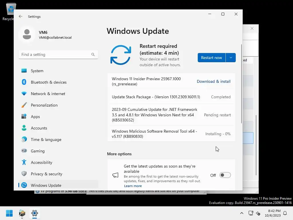Open the 8:42 PM clock in taskbar

pos(273,213)
